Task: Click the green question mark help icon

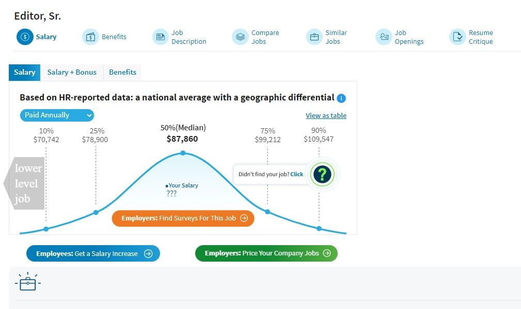Action: (x=322, y=175)
